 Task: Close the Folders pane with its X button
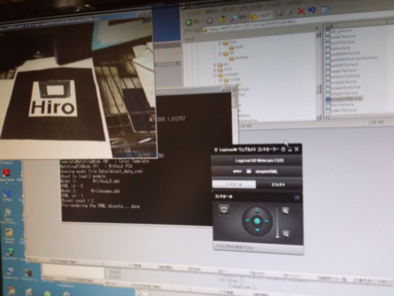click(x=317, y=28)
